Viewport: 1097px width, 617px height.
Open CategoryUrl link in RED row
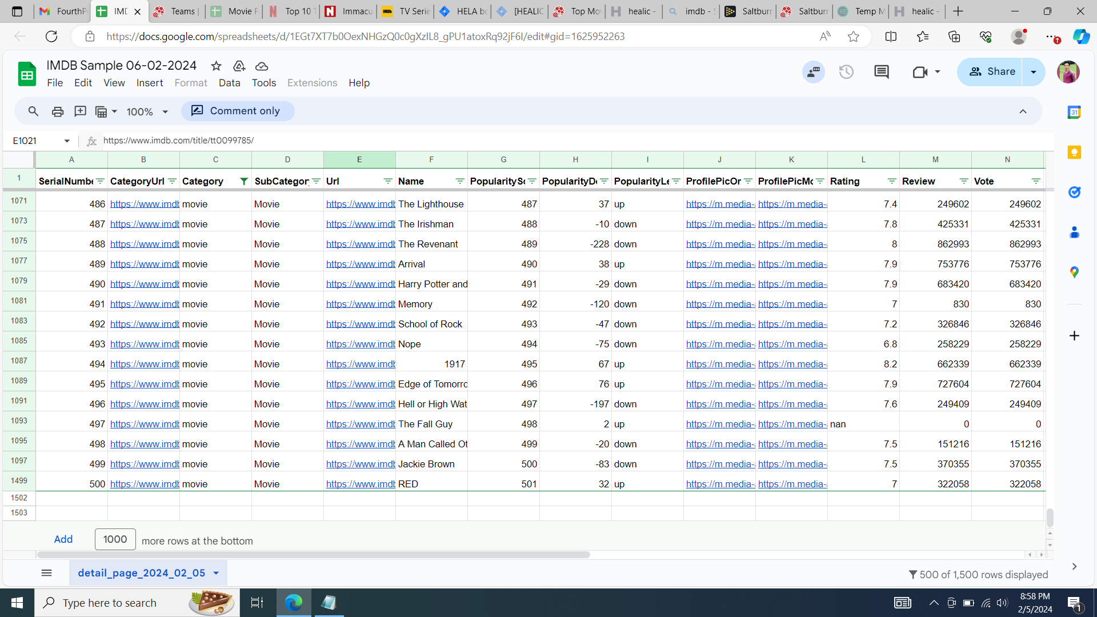[x=145, y=484]
